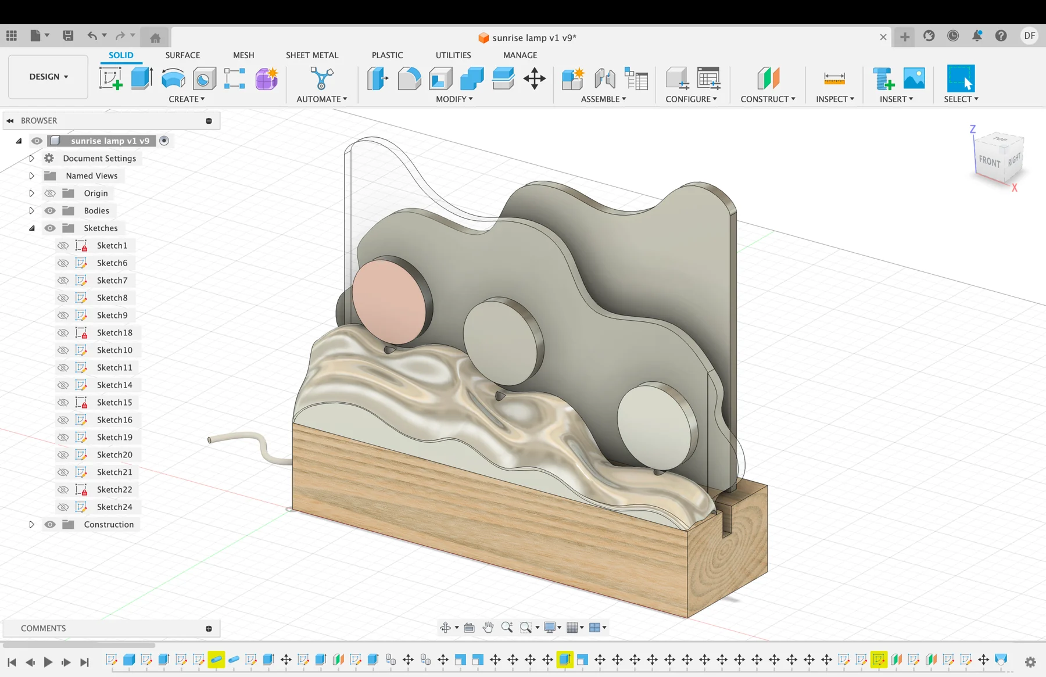Click the Midplane construct icon

pos(768,78)
